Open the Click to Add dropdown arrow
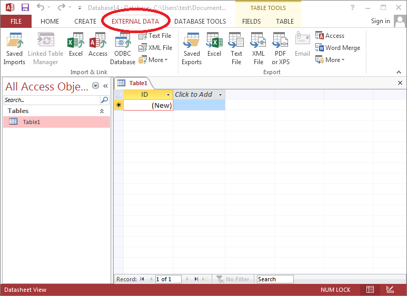407x296 pixels. tap(221, 95)
